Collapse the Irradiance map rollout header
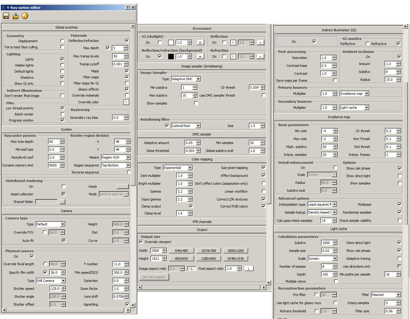This screenshot has width=410, height=319. (x=339, y=117)
